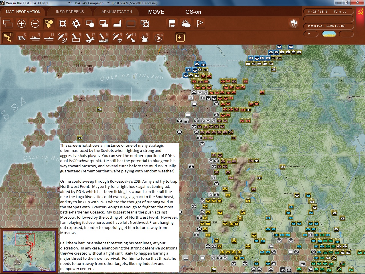
Task: Select Move mode (F1) icon
Action: (x=8, y=38)
